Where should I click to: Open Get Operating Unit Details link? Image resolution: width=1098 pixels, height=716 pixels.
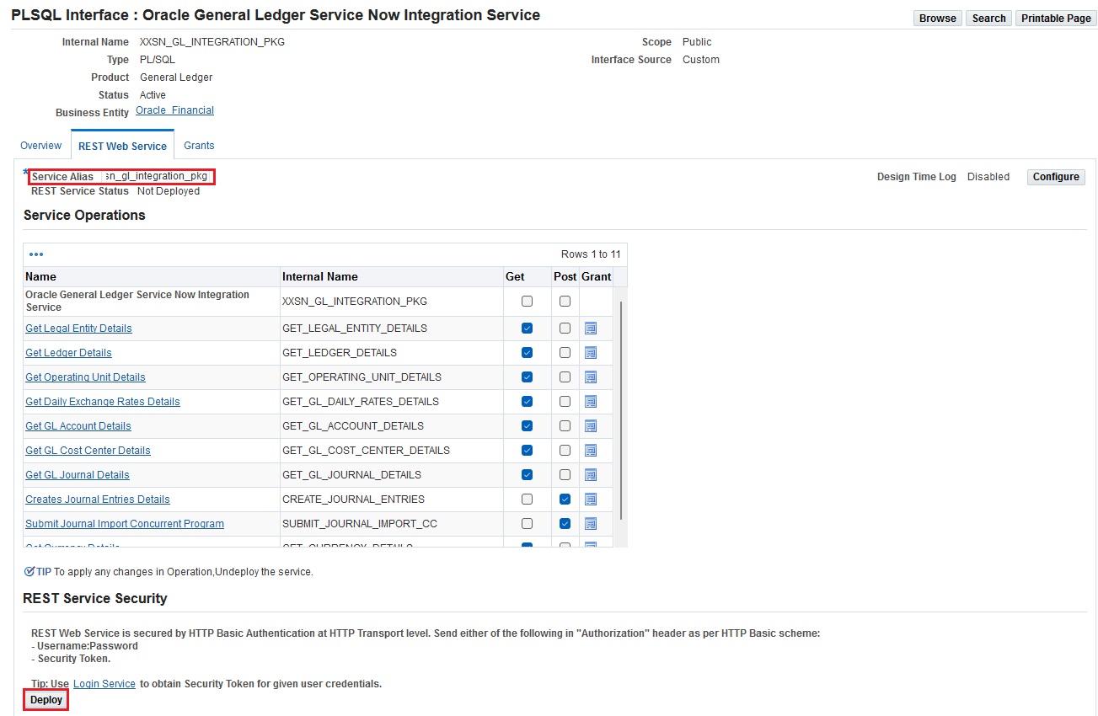coord(85,377)
